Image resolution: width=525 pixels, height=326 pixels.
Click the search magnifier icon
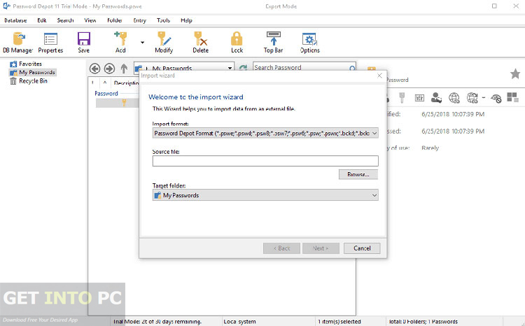click(352, 69)
